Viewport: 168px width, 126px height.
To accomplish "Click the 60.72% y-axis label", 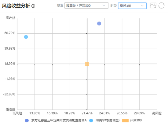I will (10, 33).
